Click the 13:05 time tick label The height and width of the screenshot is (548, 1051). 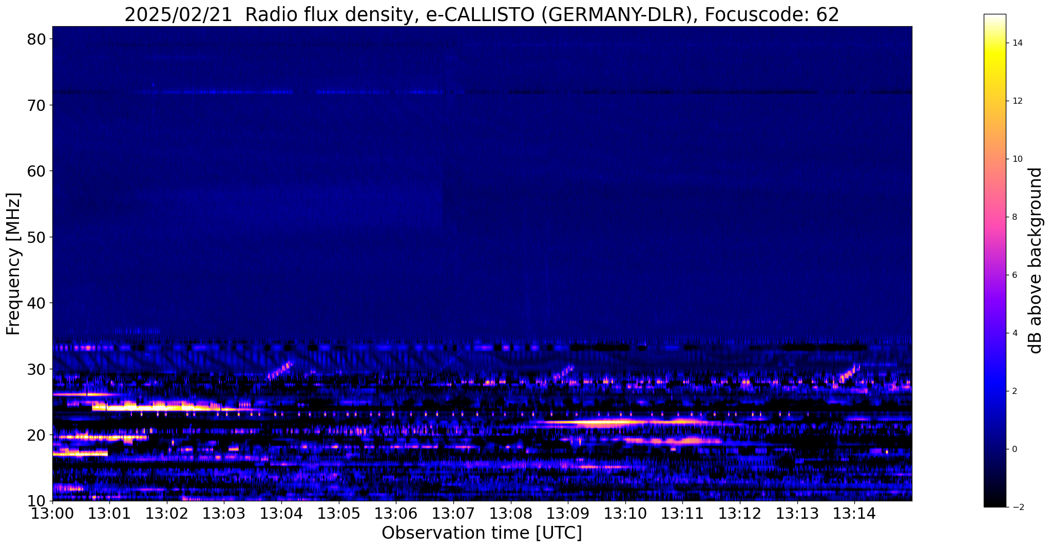339,513
